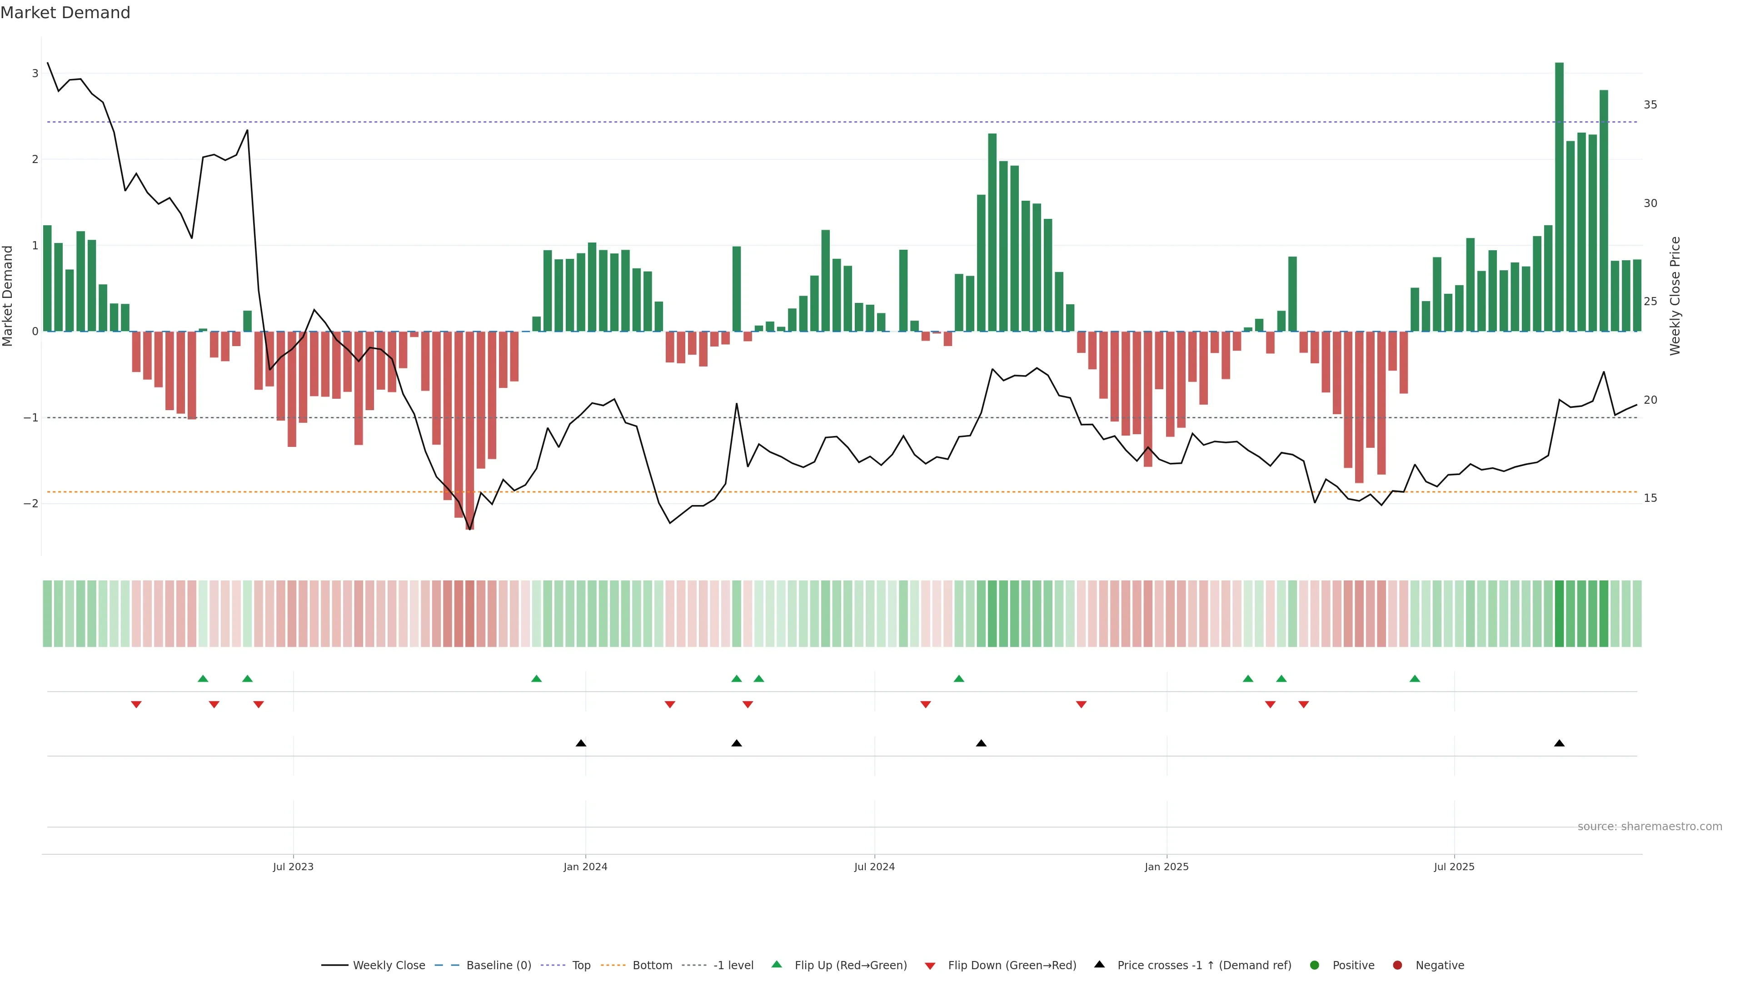Click darkest green heatmap cell on the right

[x=1559, y=614]
